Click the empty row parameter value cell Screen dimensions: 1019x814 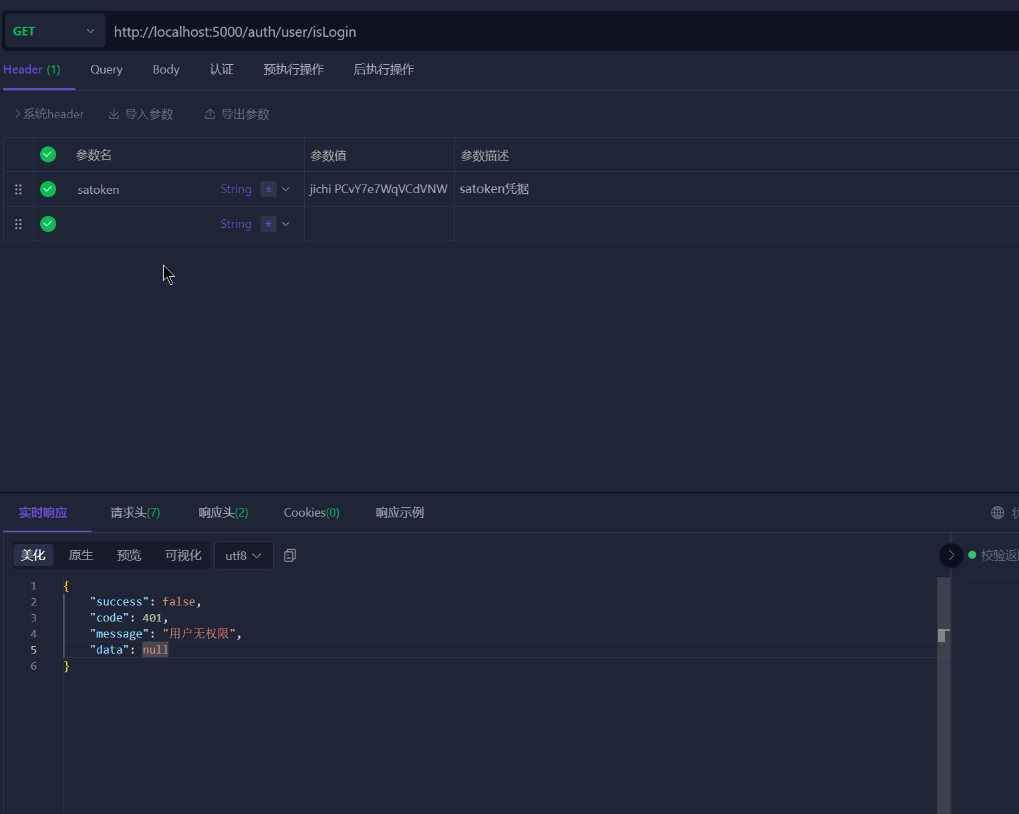coord(379,224)
